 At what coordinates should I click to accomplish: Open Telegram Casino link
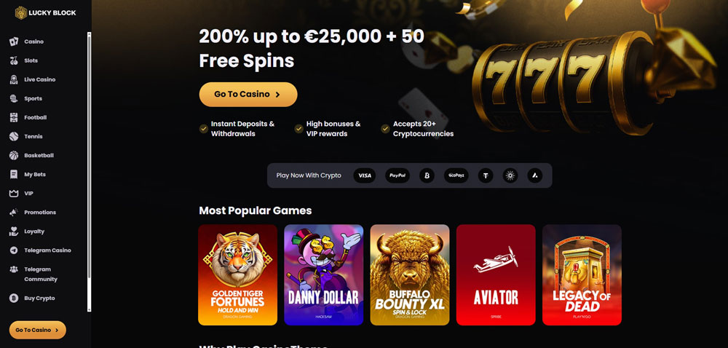pyautogui.click(x=47, y=250)
